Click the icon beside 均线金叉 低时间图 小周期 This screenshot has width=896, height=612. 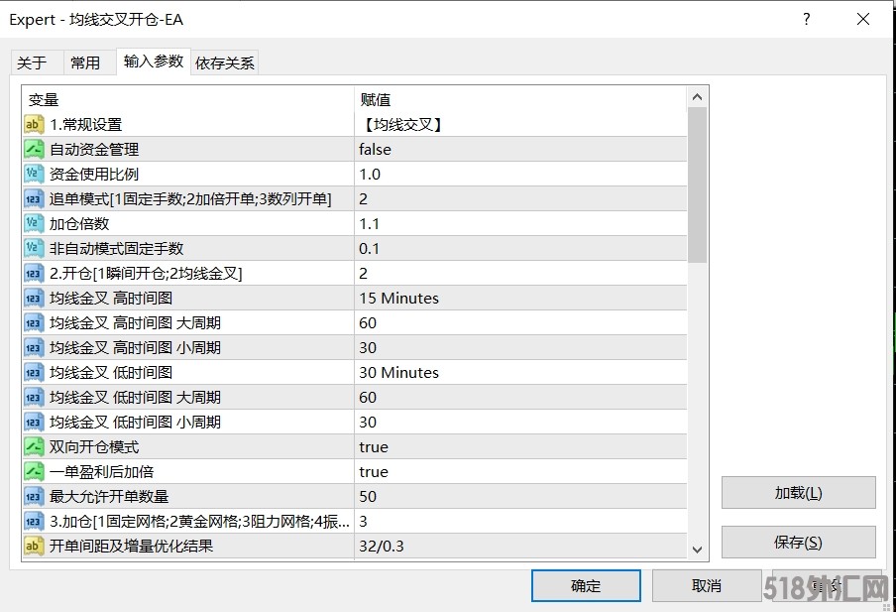34,423
